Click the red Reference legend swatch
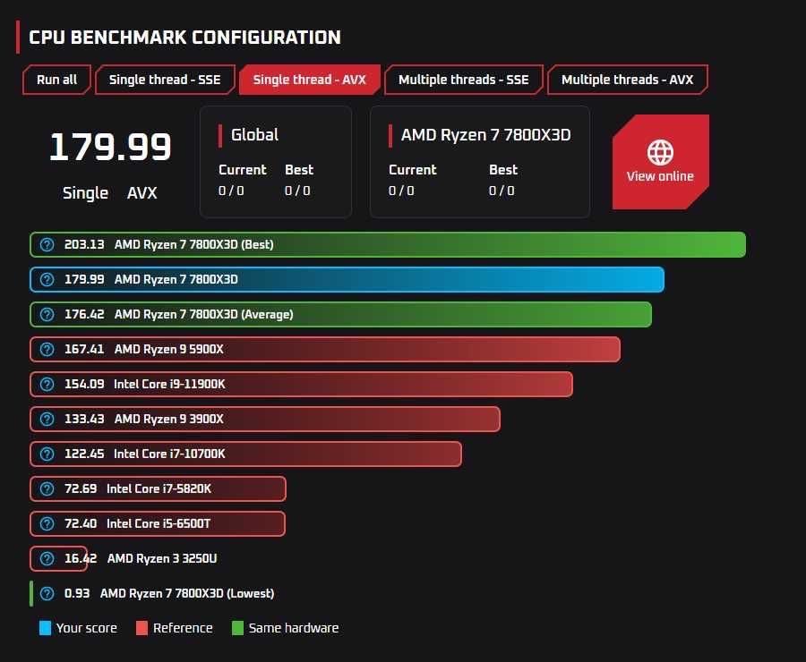This screenshot has height=662, width=806. pos(141,628)
